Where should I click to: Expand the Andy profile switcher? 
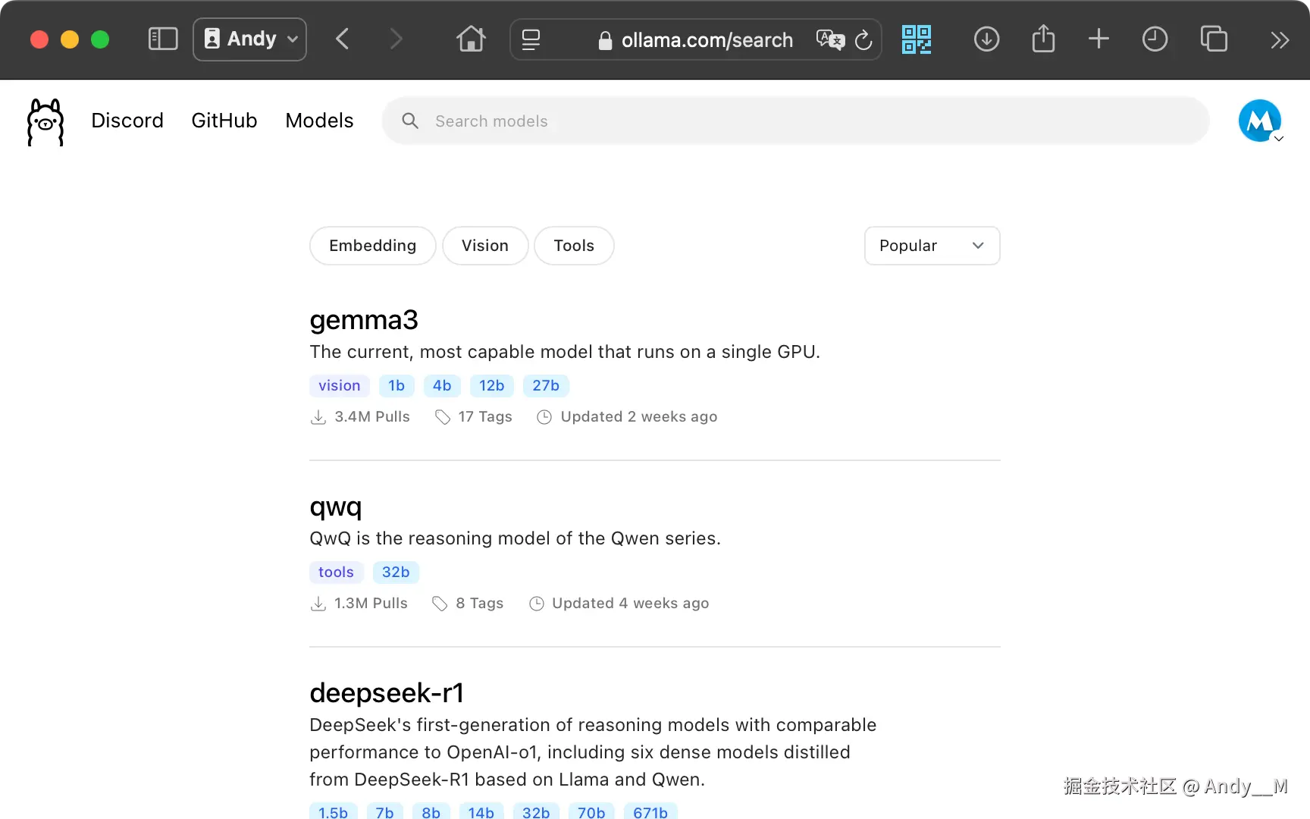pyautogui.click(x=250, y=39)
